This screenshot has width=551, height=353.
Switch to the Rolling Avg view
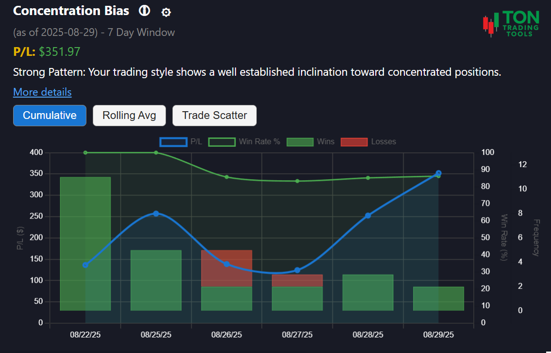tap(129, 116)
